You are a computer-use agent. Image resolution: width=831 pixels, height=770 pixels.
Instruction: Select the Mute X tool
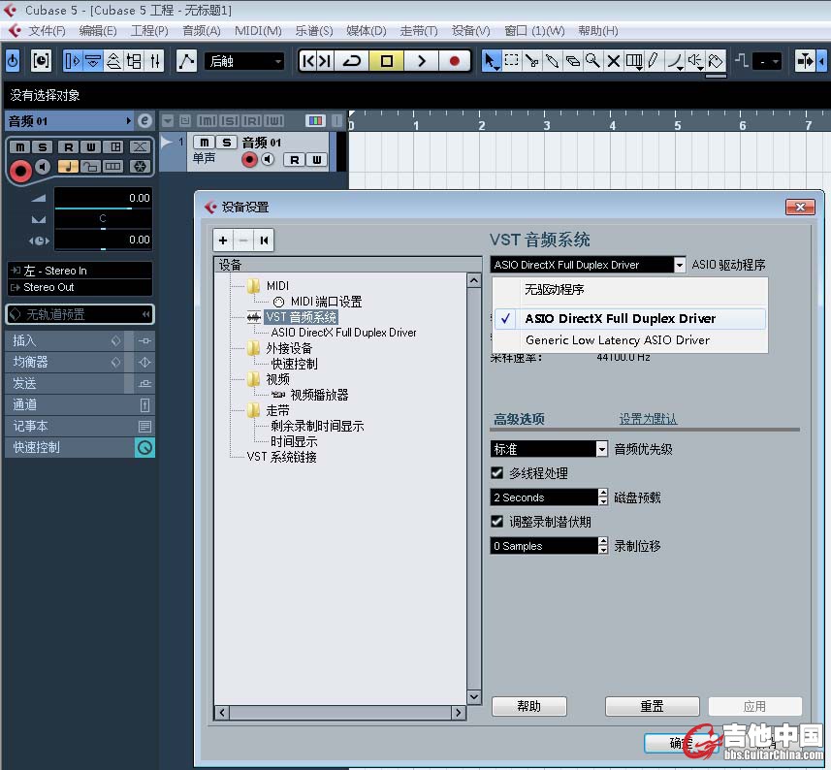(613, 61)
